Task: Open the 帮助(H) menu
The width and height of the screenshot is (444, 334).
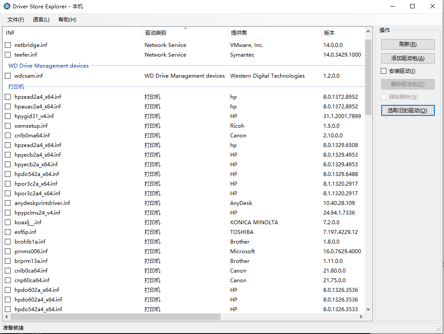Action: coord(67,20)
